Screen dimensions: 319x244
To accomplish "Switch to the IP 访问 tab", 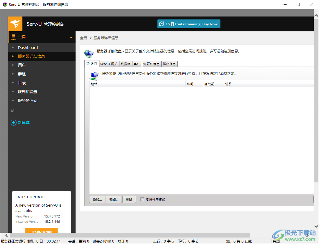I will point(91,64).
